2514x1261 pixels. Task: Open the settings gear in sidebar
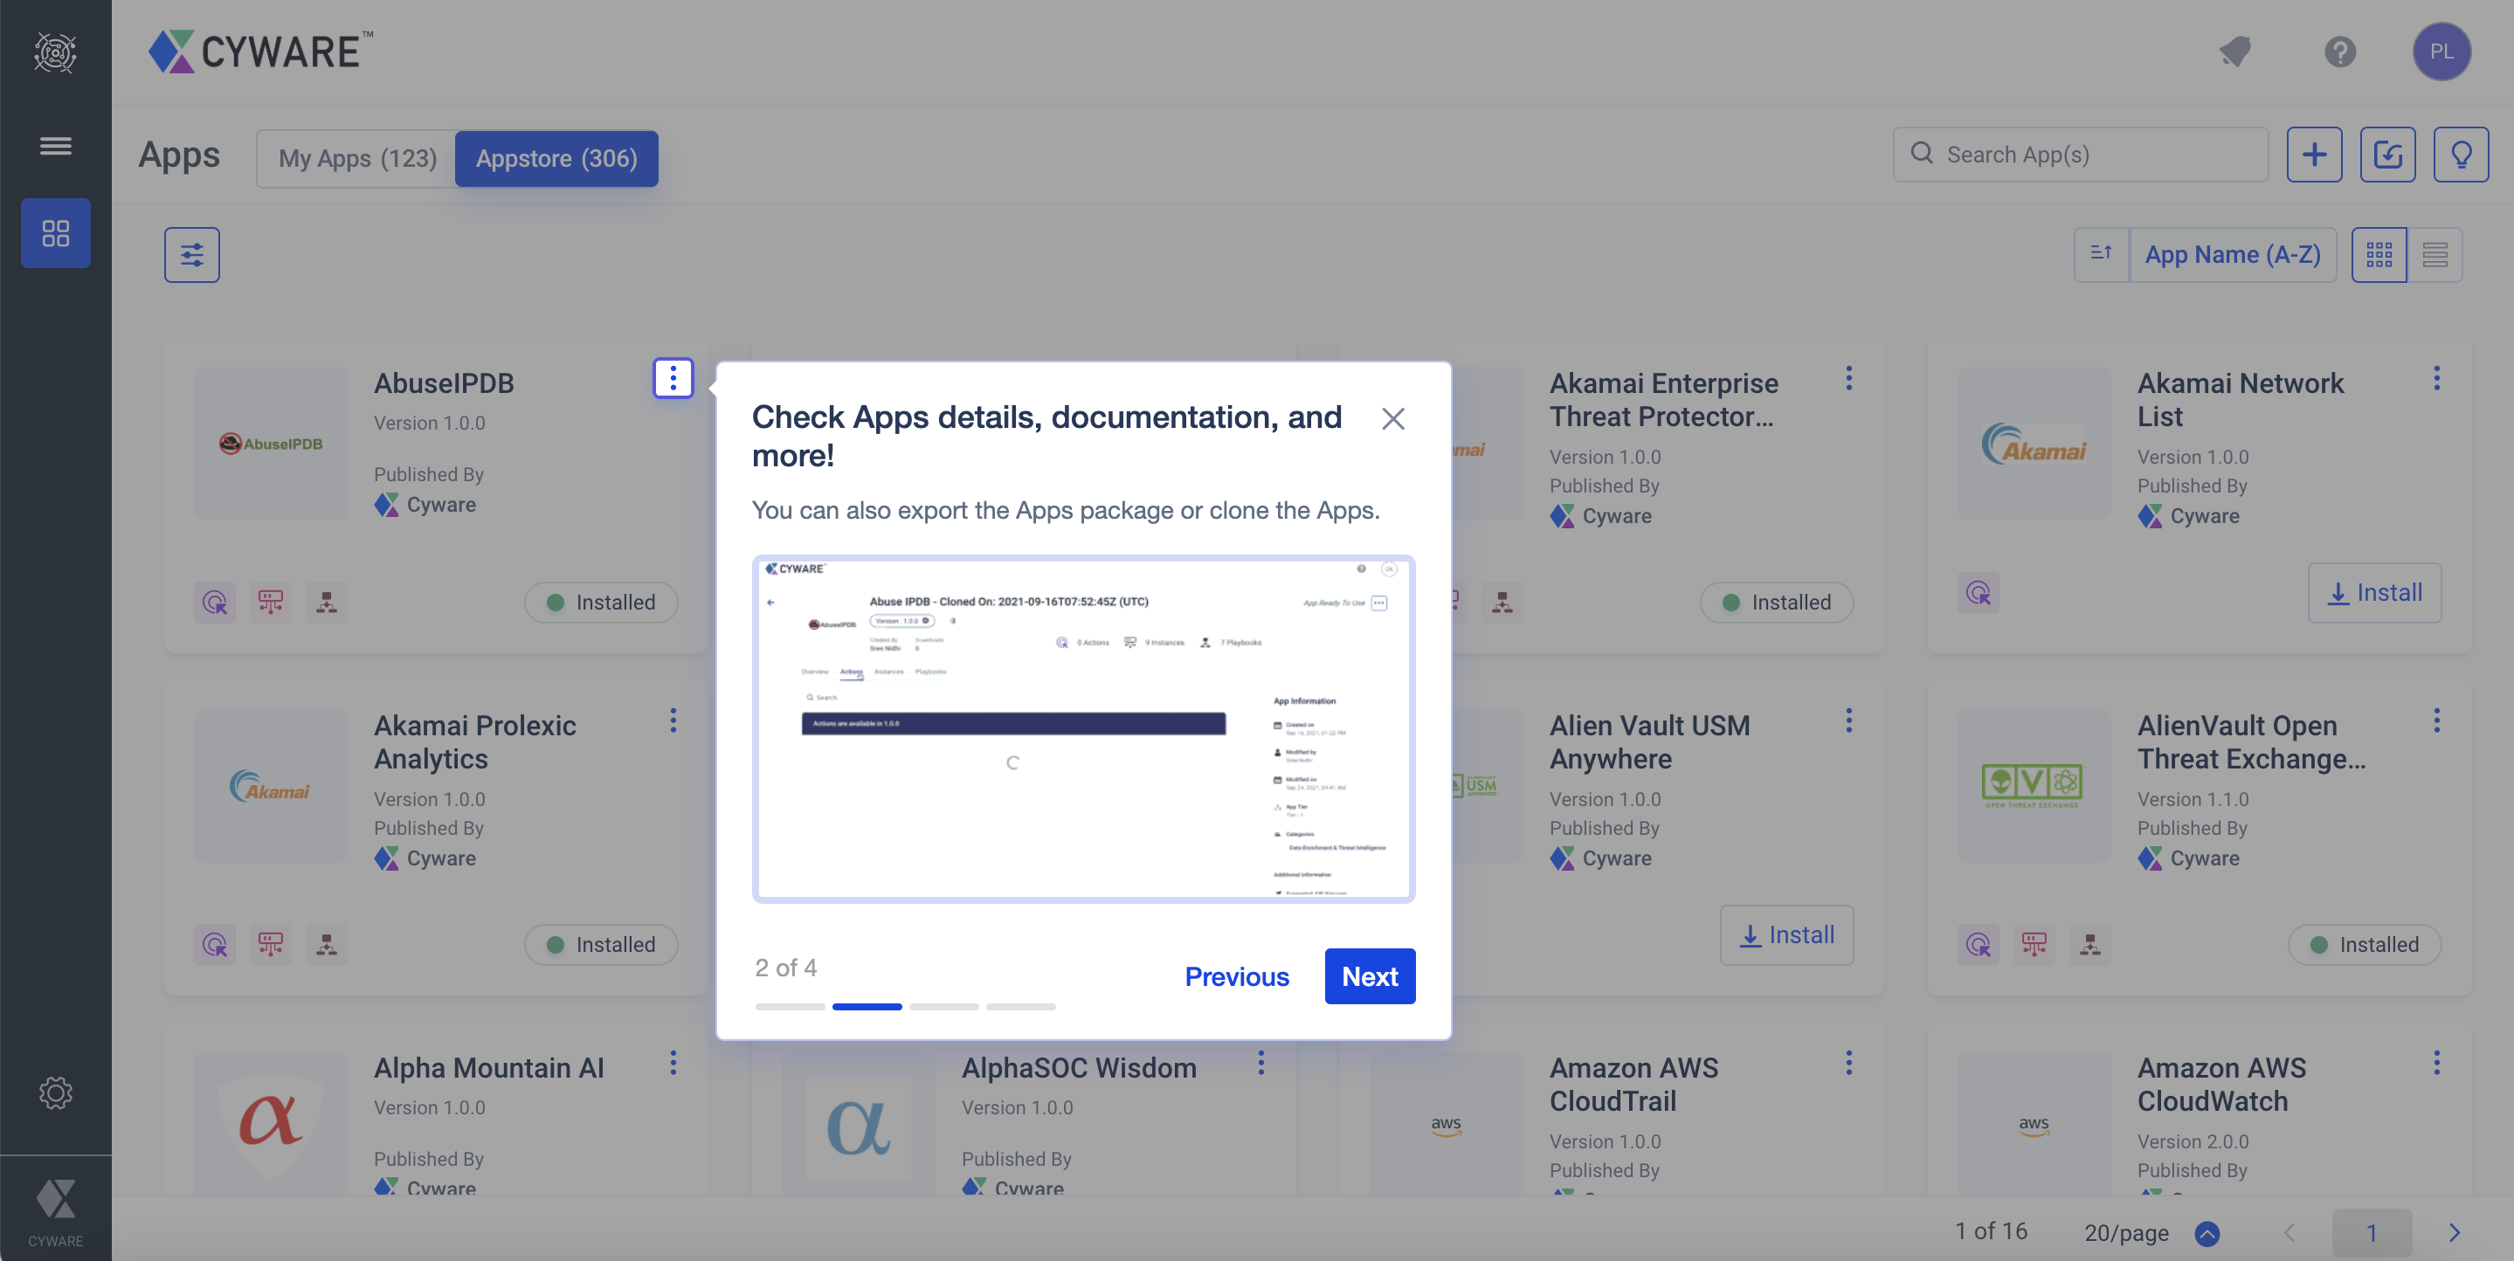click(56, 1092)
